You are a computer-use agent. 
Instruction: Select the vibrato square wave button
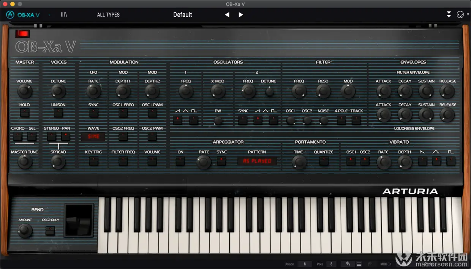click(451, 161)
